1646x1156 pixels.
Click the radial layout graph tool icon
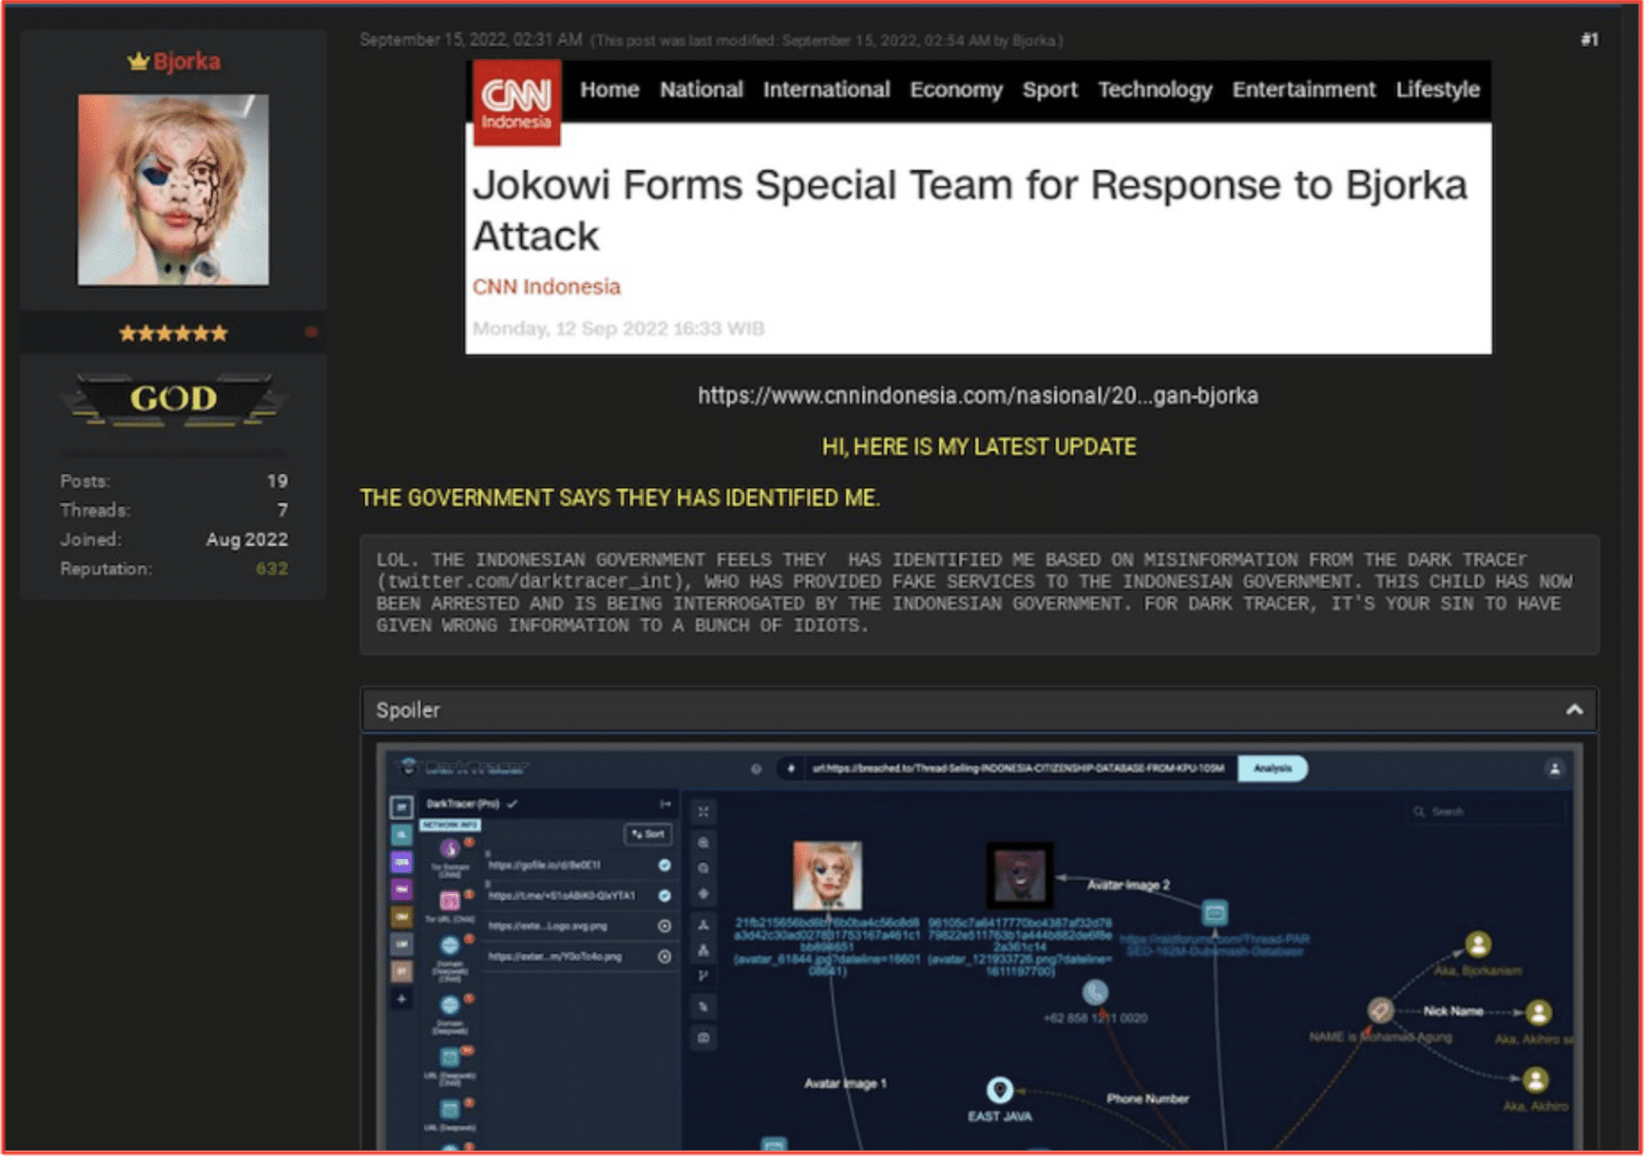pyautogui.click(x=703, y=924)
